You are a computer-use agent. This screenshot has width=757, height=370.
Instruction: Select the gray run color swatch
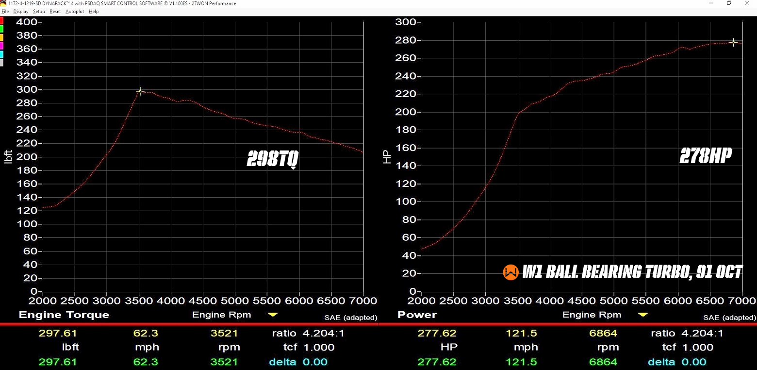(2, 62)
